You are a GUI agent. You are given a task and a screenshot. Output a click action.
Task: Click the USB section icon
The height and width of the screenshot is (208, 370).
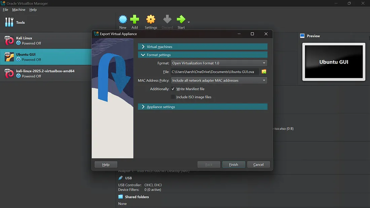point(121,178)
